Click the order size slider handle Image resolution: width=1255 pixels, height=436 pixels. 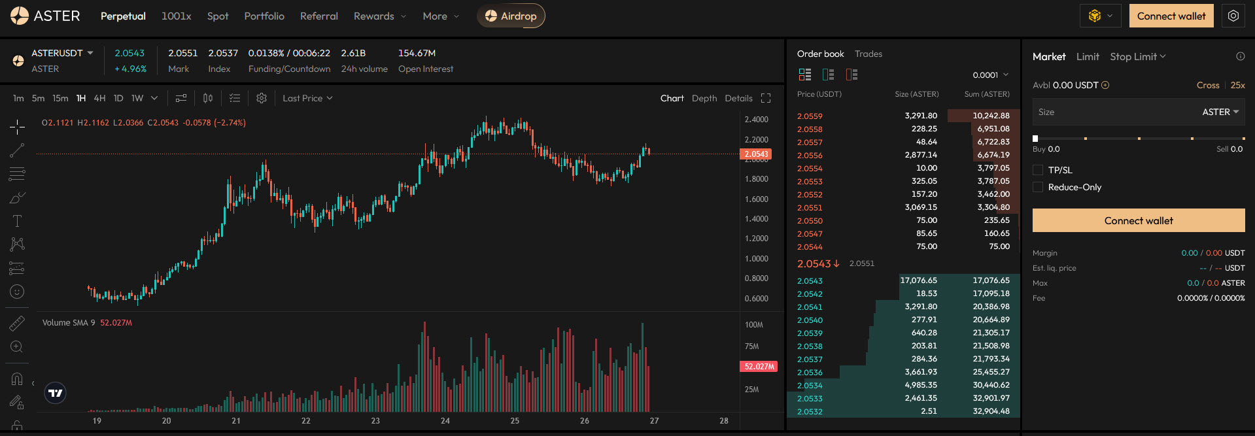tap(1035, 139)
